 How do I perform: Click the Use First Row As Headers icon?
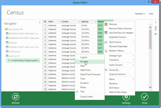(106, 33)
